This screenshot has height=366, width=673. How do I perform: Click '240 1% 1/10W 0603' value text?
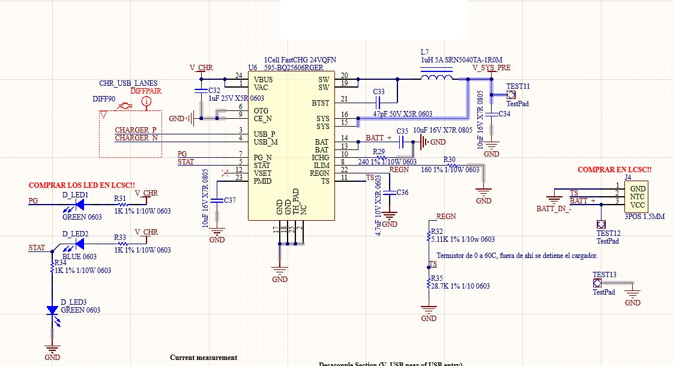coord(387,162)
